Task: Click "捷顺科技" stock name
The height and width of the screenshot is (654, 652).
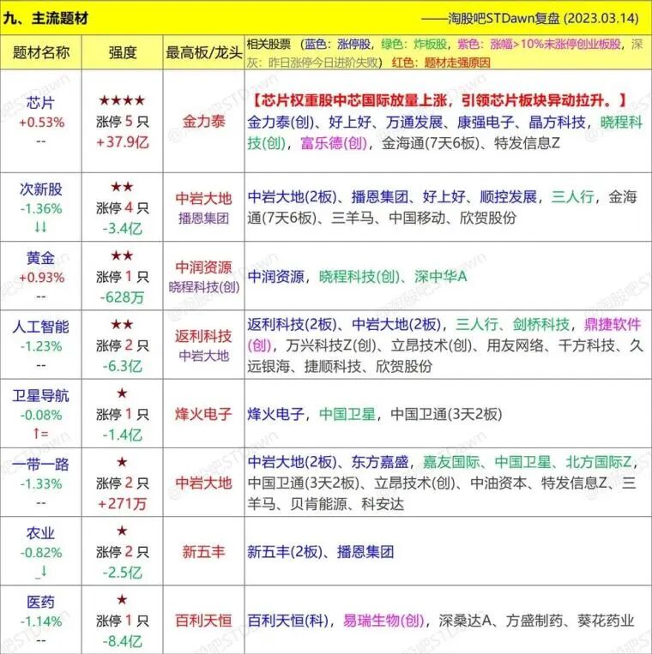Action: [x=333, y=366]
